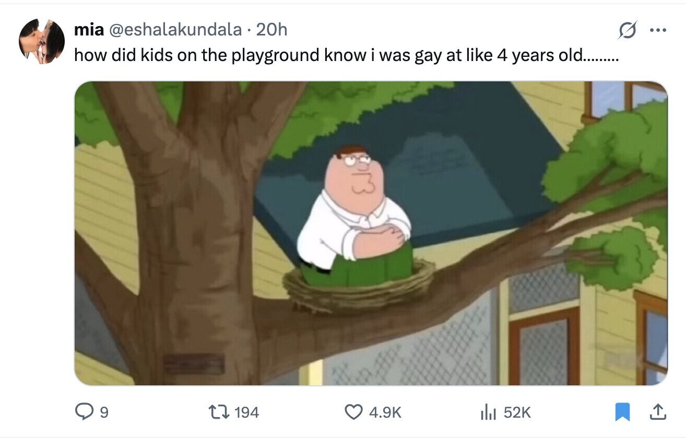
Task: Click the repost count 194
Action: tap(246, 412)
